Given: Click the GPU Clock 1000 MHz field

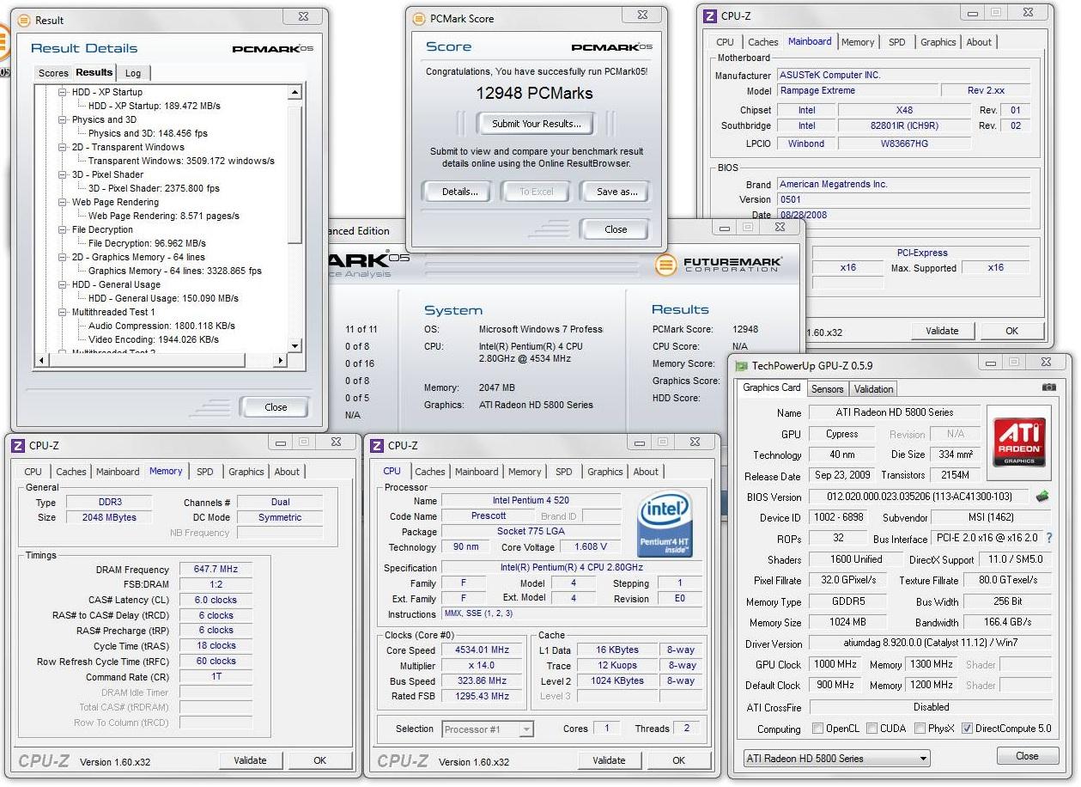Looking at the screenshot, I should 835,664.
